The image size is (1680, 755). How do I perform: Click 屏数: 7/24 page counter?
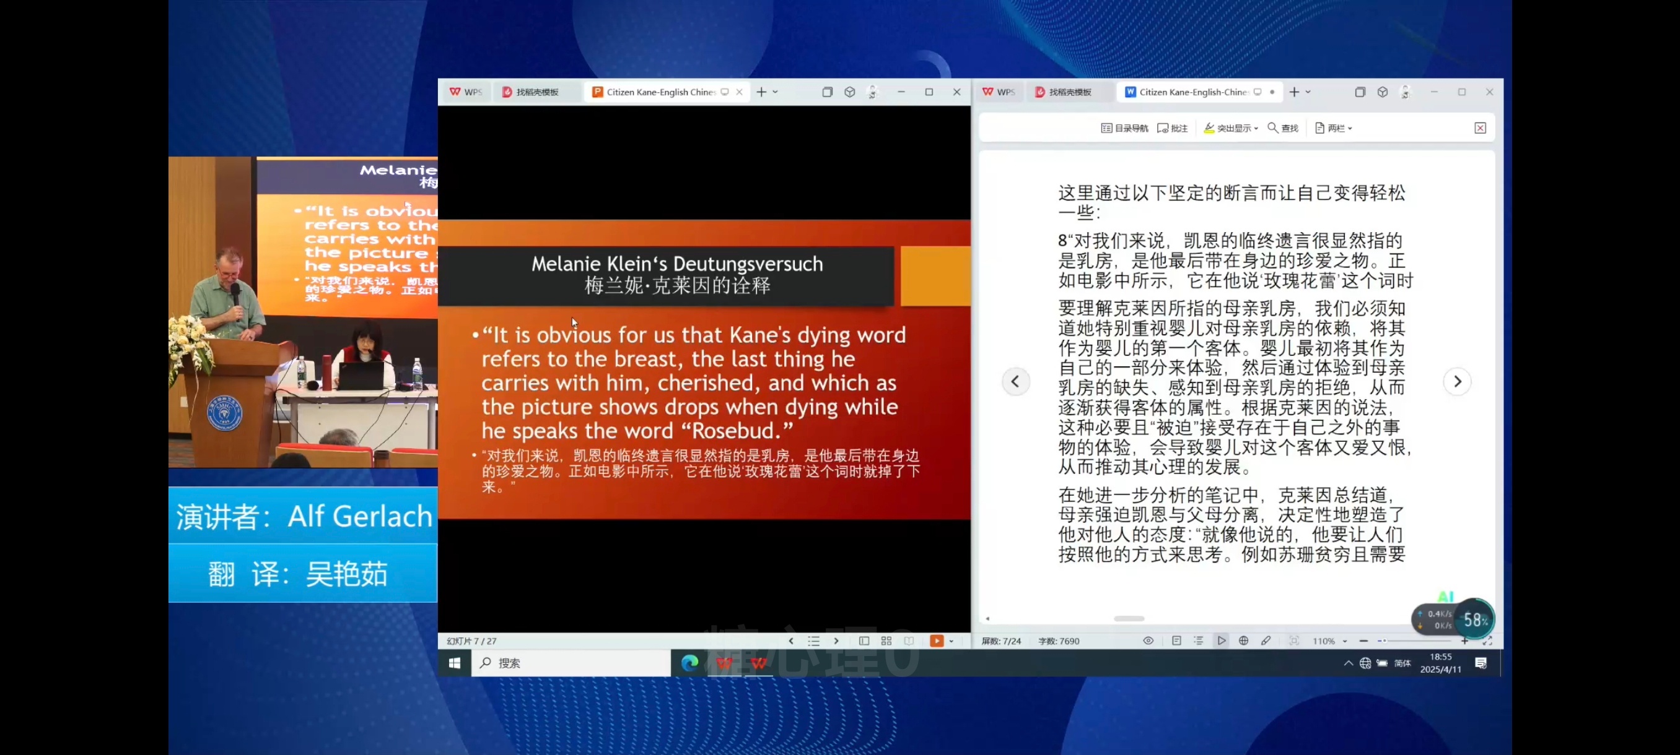[x=1001, y=641]
